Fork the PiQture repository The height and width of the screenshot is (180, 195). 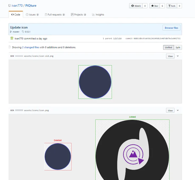coord(172,6)
